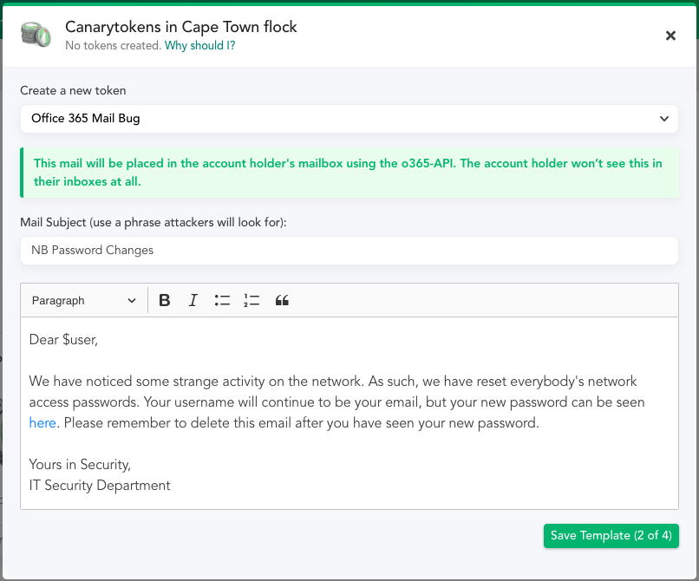Click the Canarytokens coin stack logo

click(x=36, y=35)
